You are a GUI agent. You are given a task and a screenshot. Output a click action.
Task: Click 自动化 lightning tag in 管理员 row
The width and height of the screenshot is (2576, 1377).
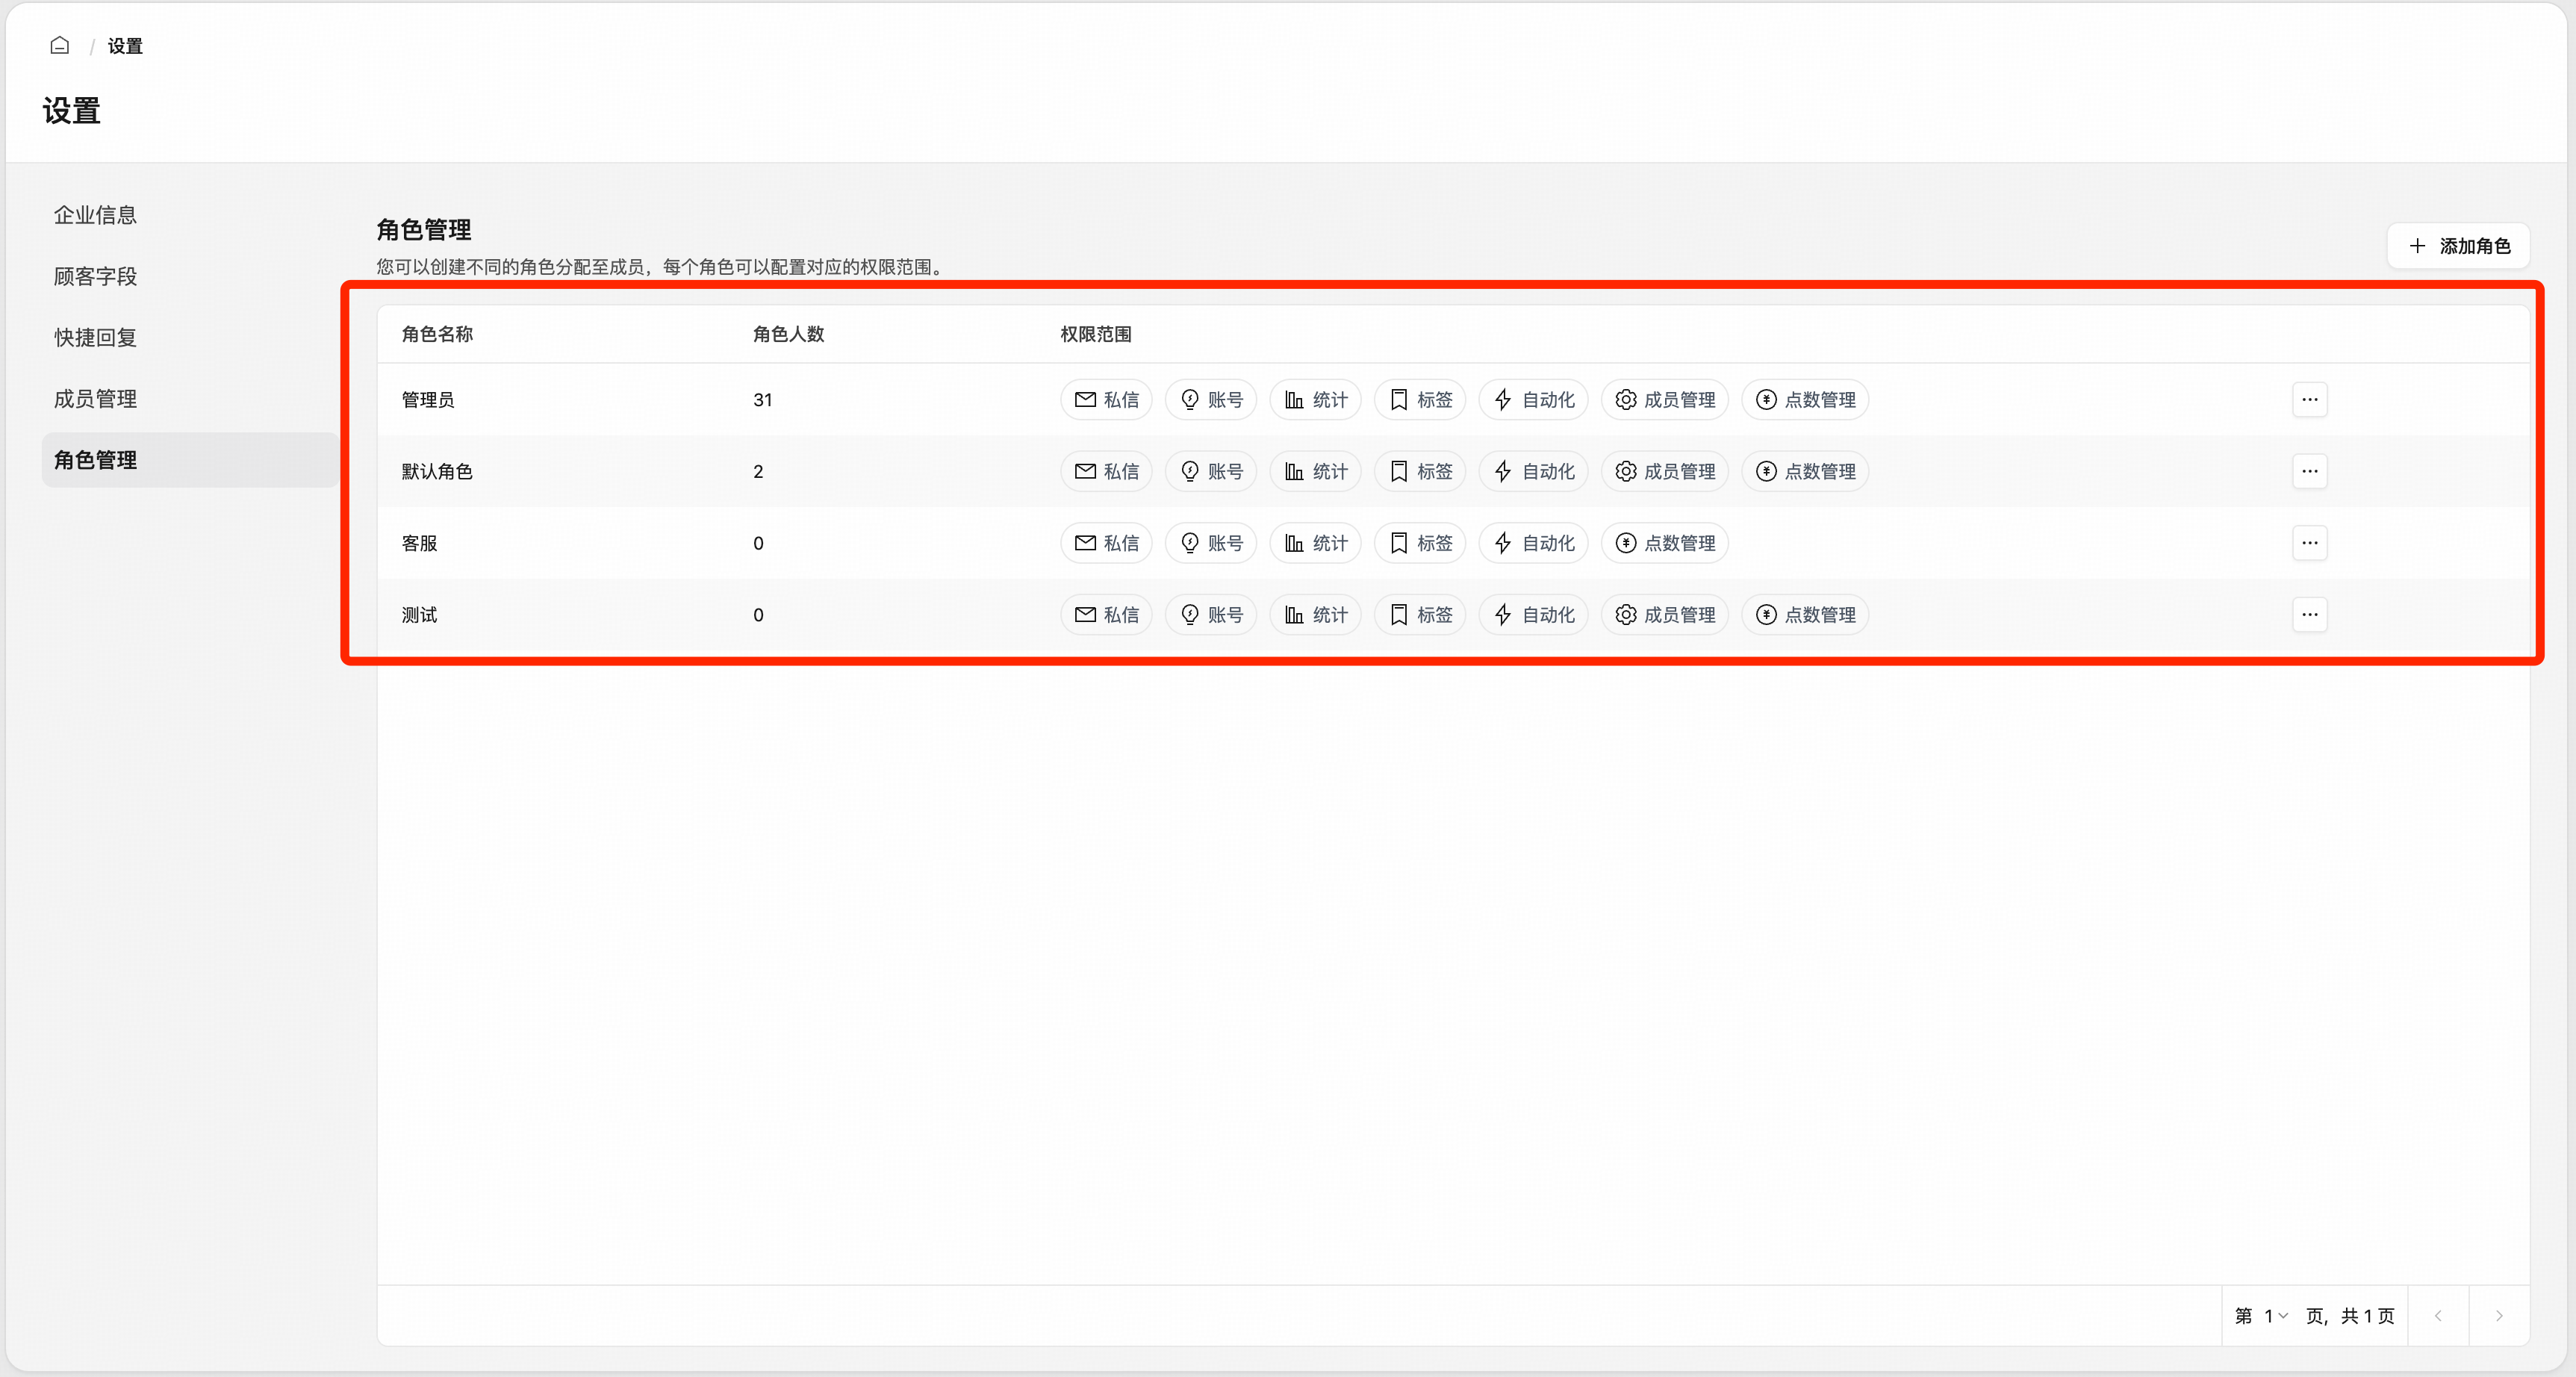1533,400
